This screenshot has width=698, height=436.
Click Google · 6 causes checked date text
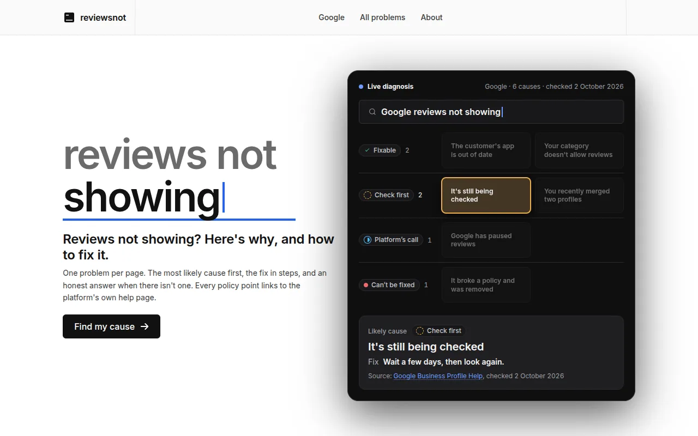pos(554,87)
